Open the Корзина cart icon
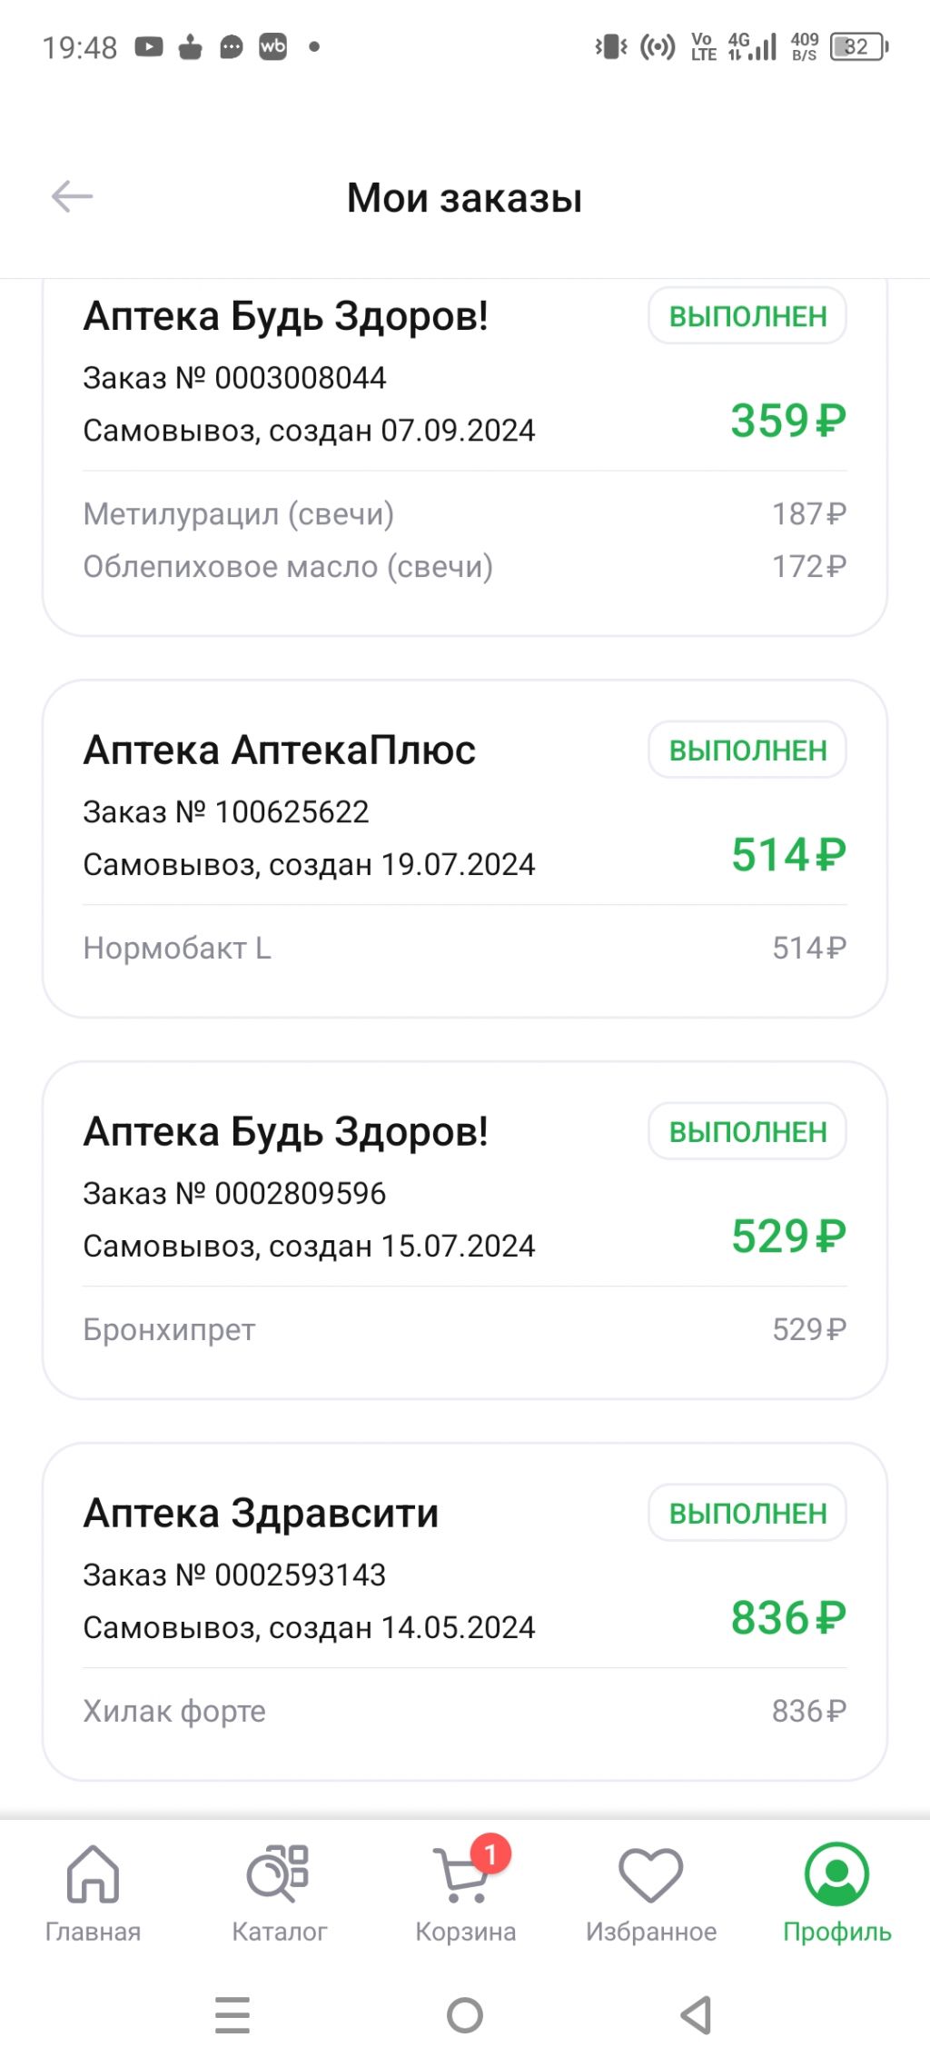Viewport: 930px width, 2067px height. [x=464, y=1875]
